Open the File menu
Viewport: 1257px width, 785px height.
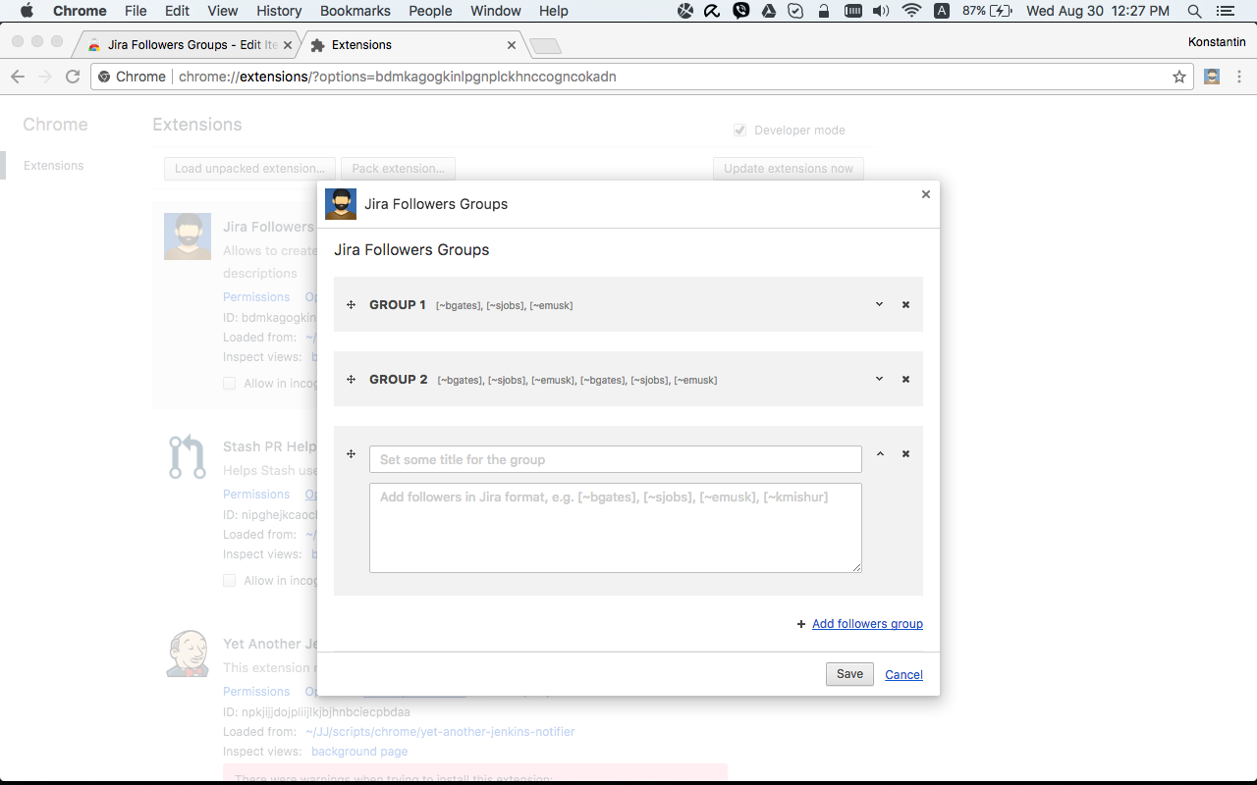point(136,11)
